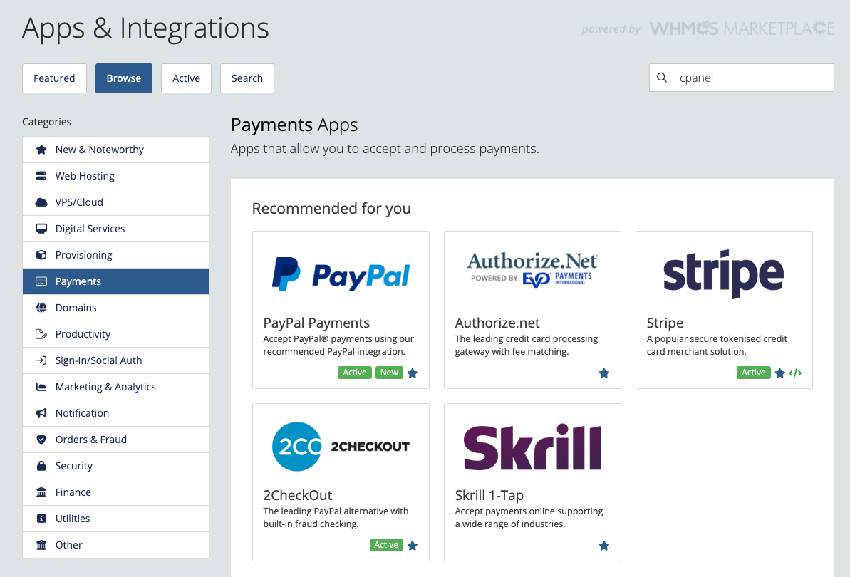Select the Payments category
This screenshot has width=850, height=577.
click(x=115, y=281)
